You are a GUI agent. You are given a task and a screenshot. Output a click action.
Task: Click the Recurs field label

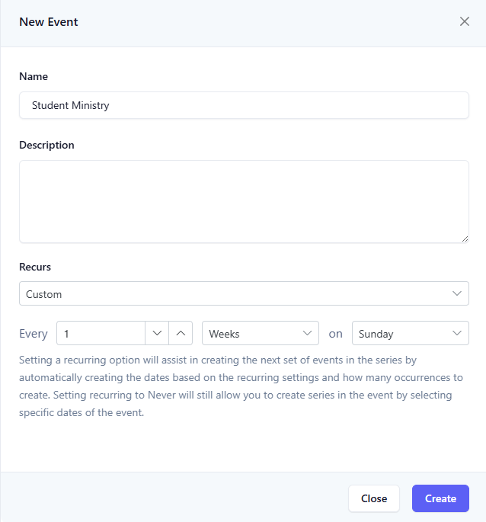point(35,267)
